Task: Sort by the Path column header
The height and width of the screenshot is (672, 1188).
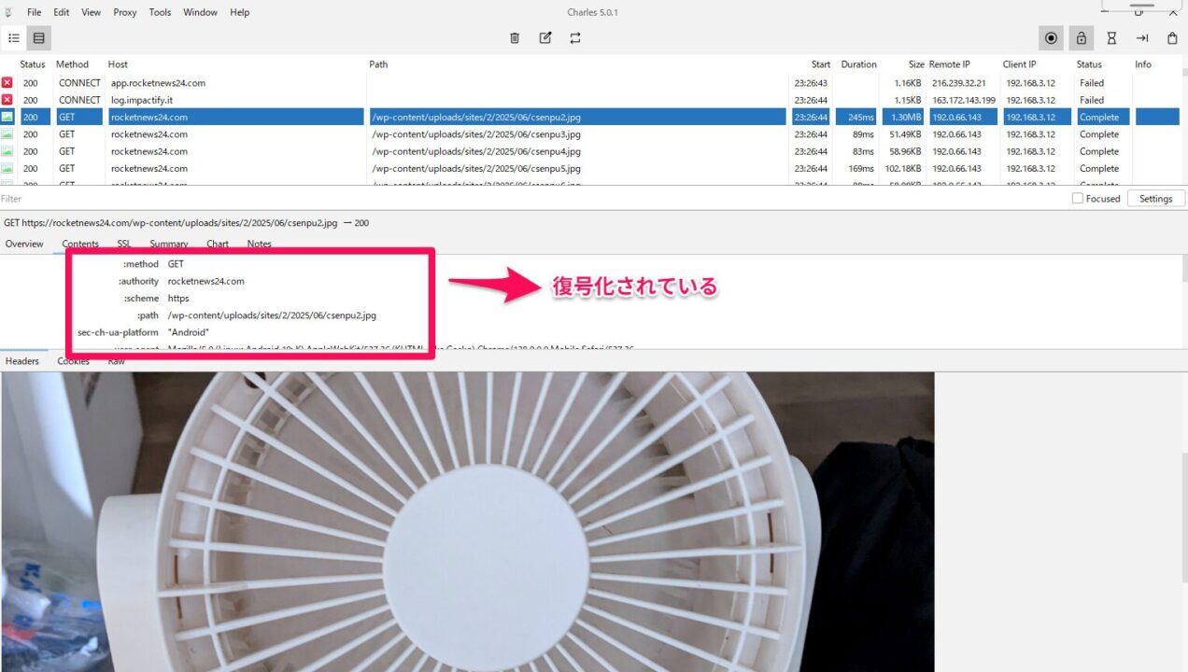Action: coord(378,64)
